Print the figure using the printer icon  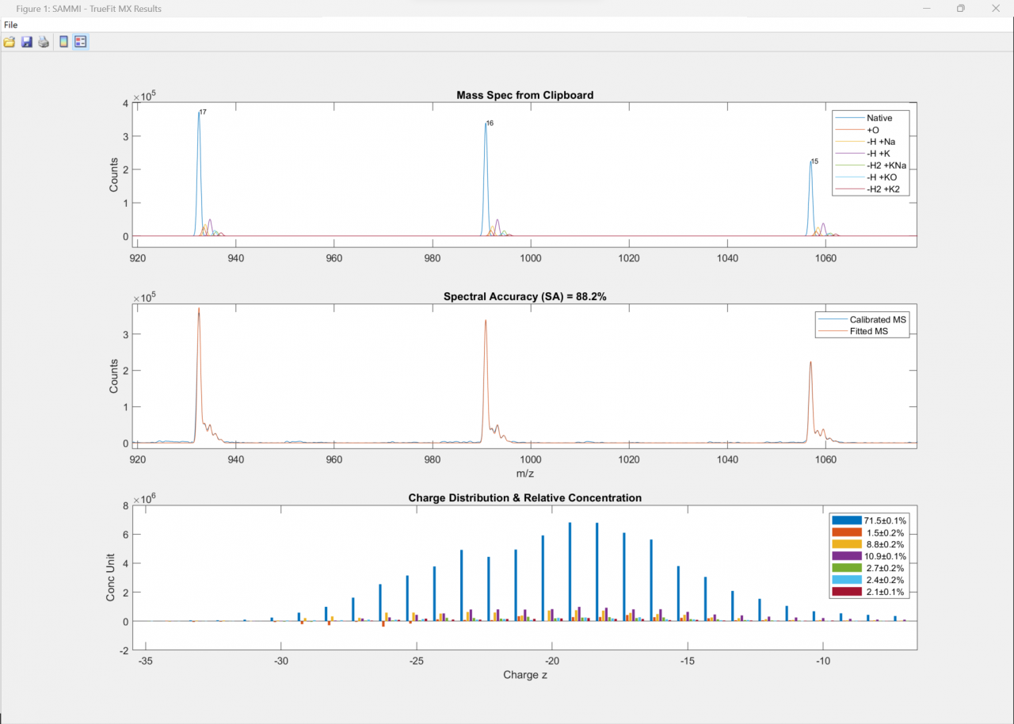[x=44, y=42]
